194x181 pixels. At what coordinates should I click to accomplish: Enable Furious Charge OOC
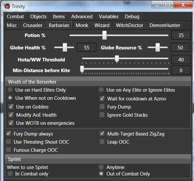[x=8, y=150]
